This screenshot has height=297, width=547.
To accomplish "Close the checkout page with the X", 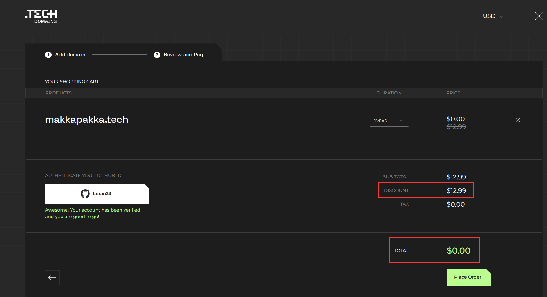I will (x=539, y=16).
